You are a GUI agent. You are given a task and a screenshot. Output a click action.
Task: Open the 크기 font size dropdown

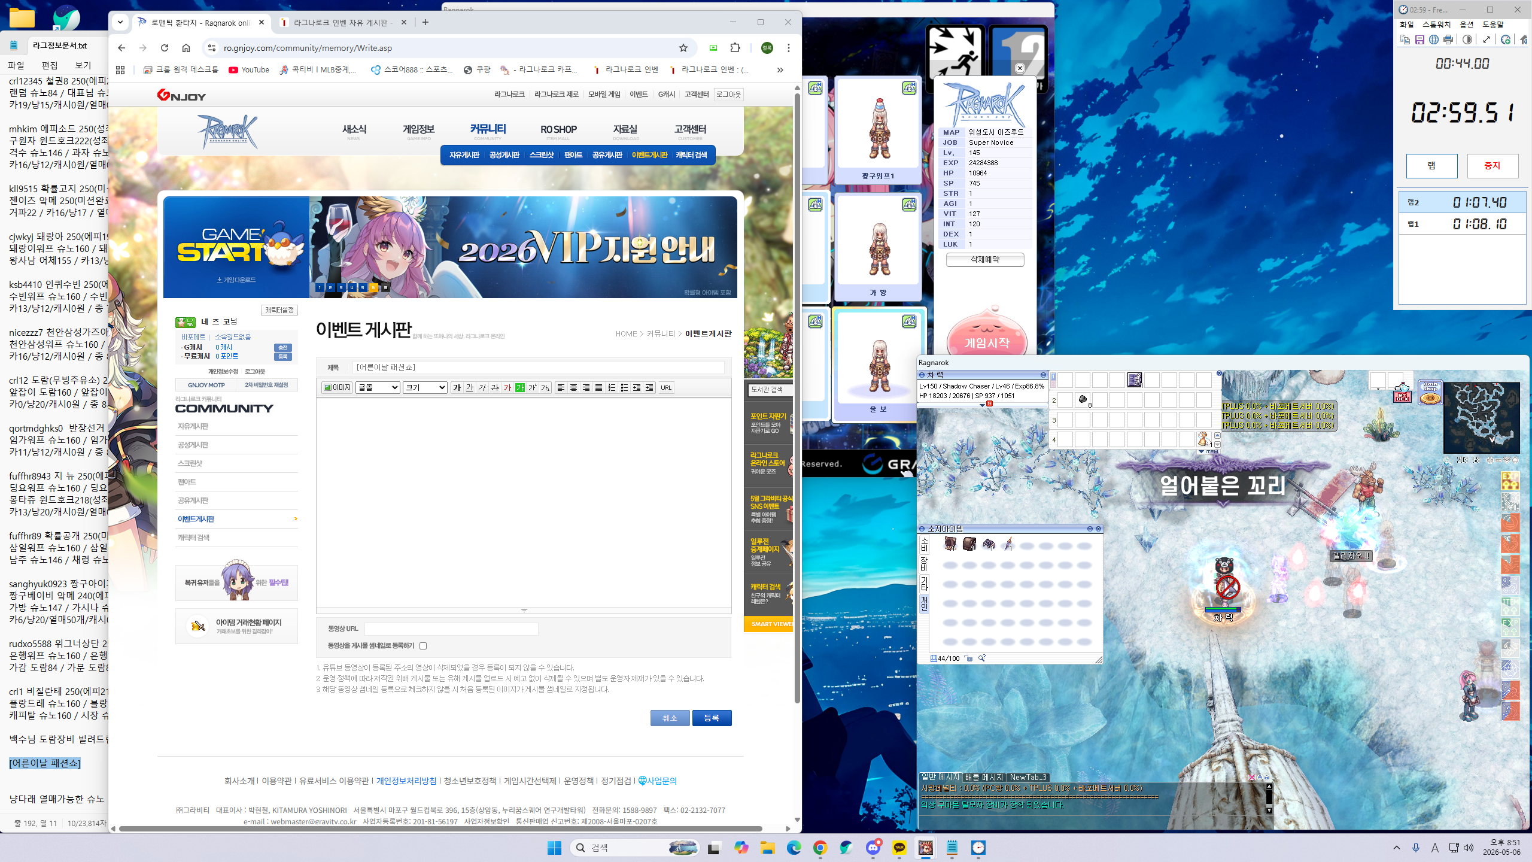[425, 387]
